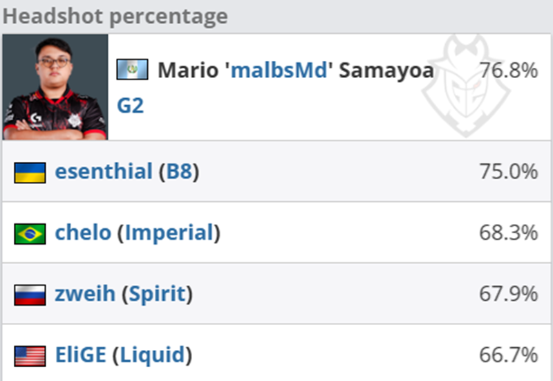
Task: Click the 66.7% value in EliGE's row
Action: 508,355
